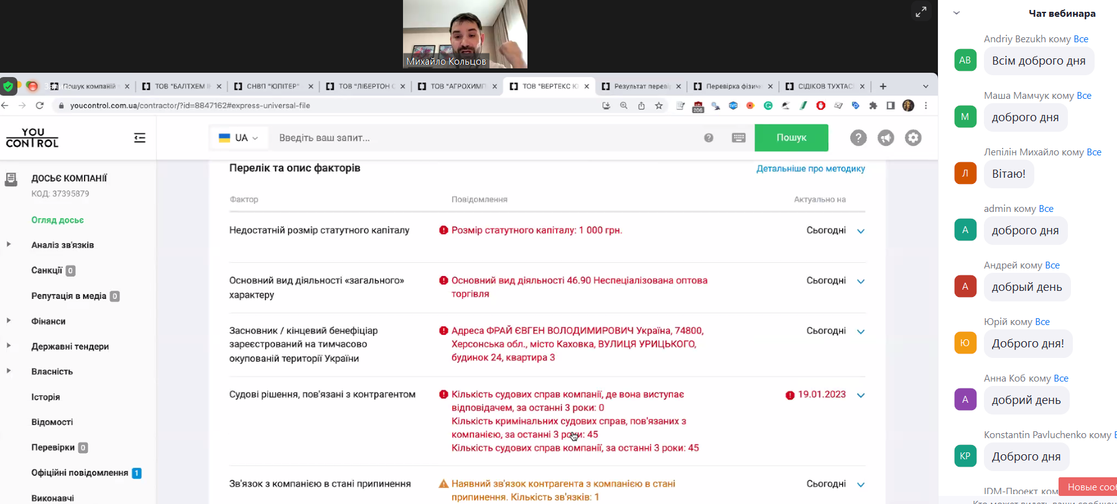1117x504 pixels.
Task: Click the search query input field
Action: tap(485, 138)
